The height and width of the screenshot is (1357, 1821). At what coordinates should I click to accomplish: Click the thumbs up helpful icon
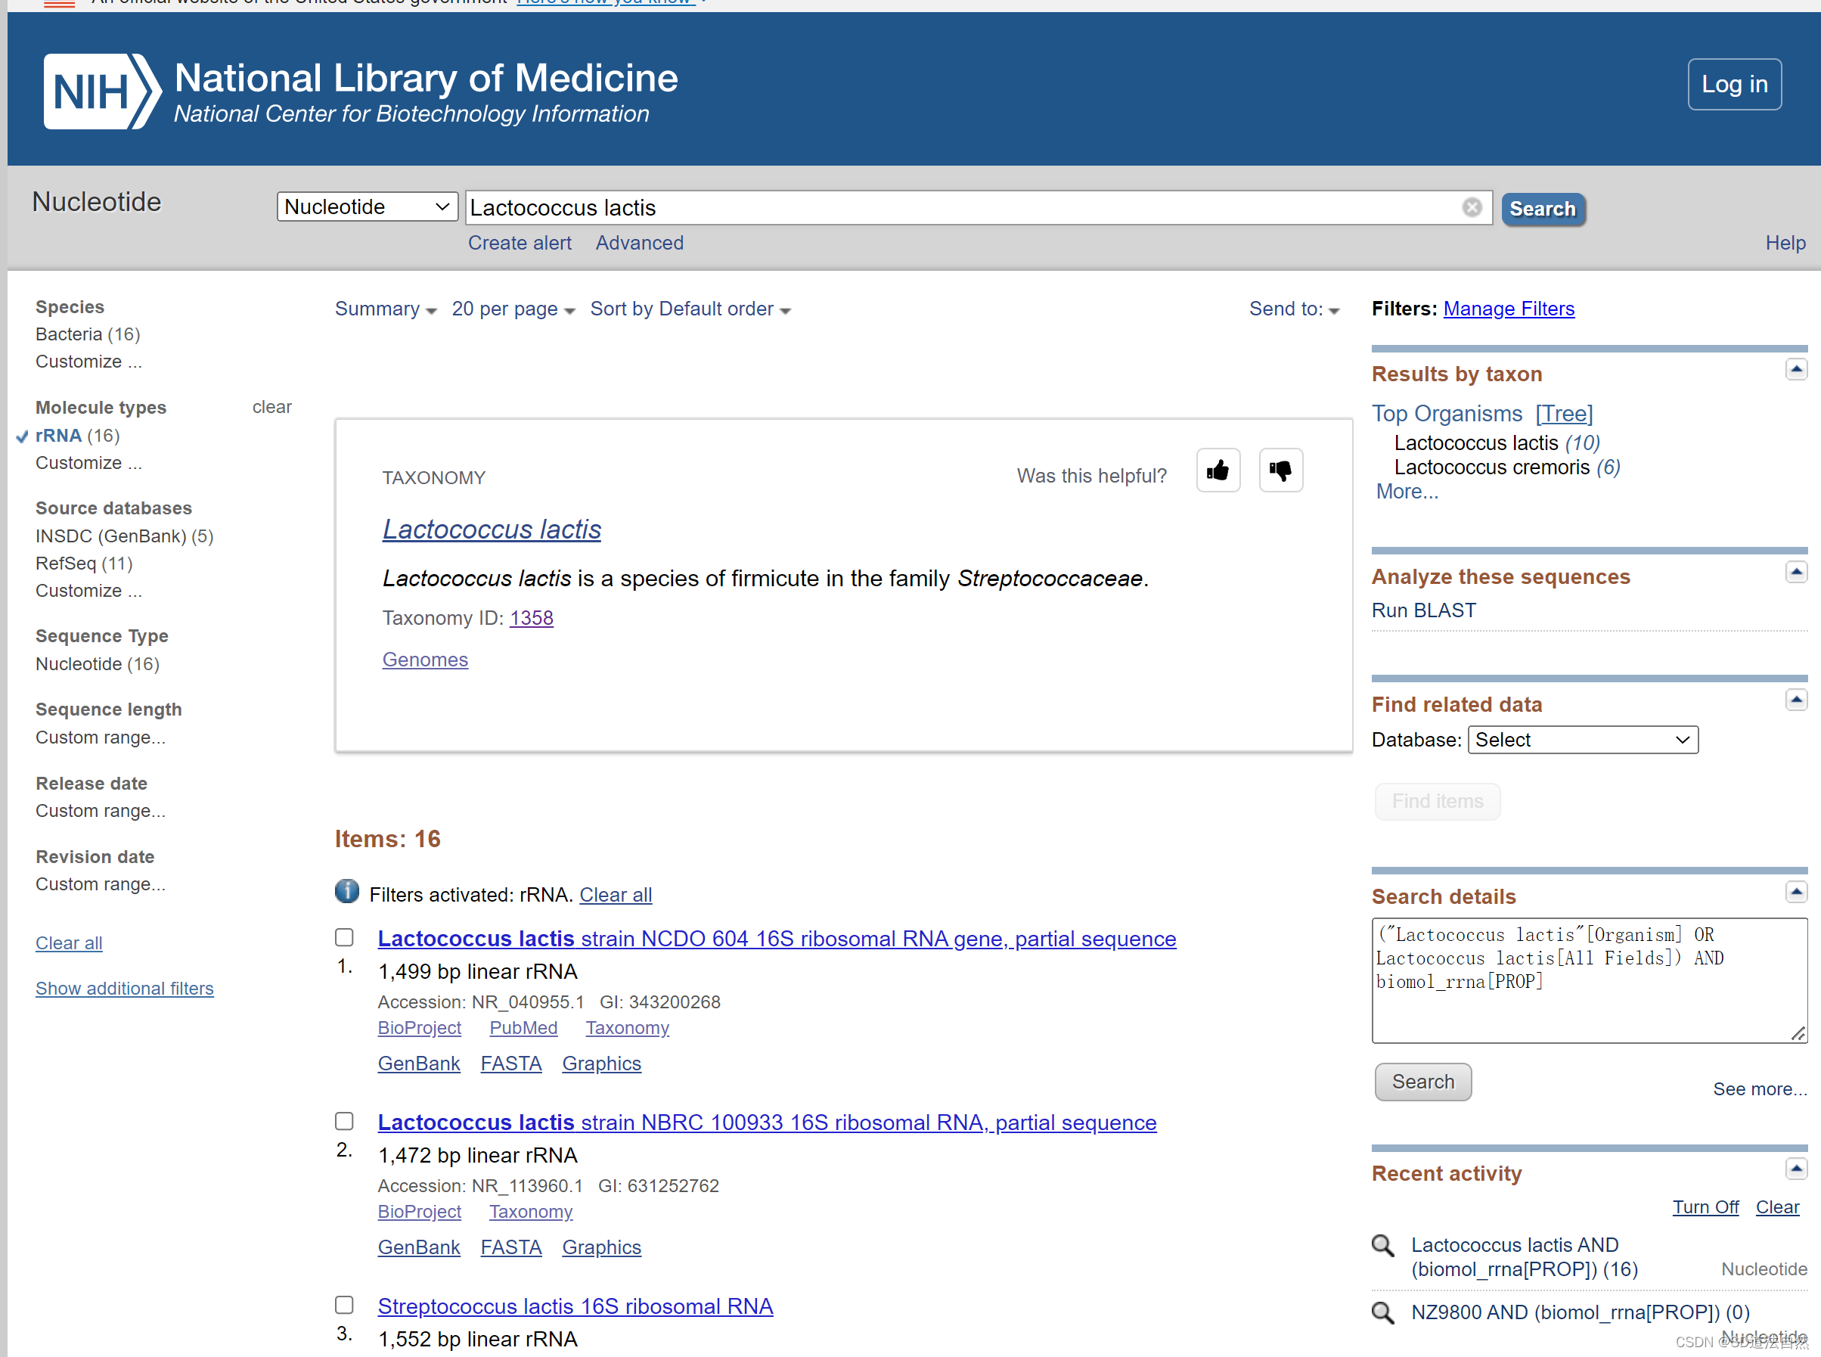coord(1218,470)
